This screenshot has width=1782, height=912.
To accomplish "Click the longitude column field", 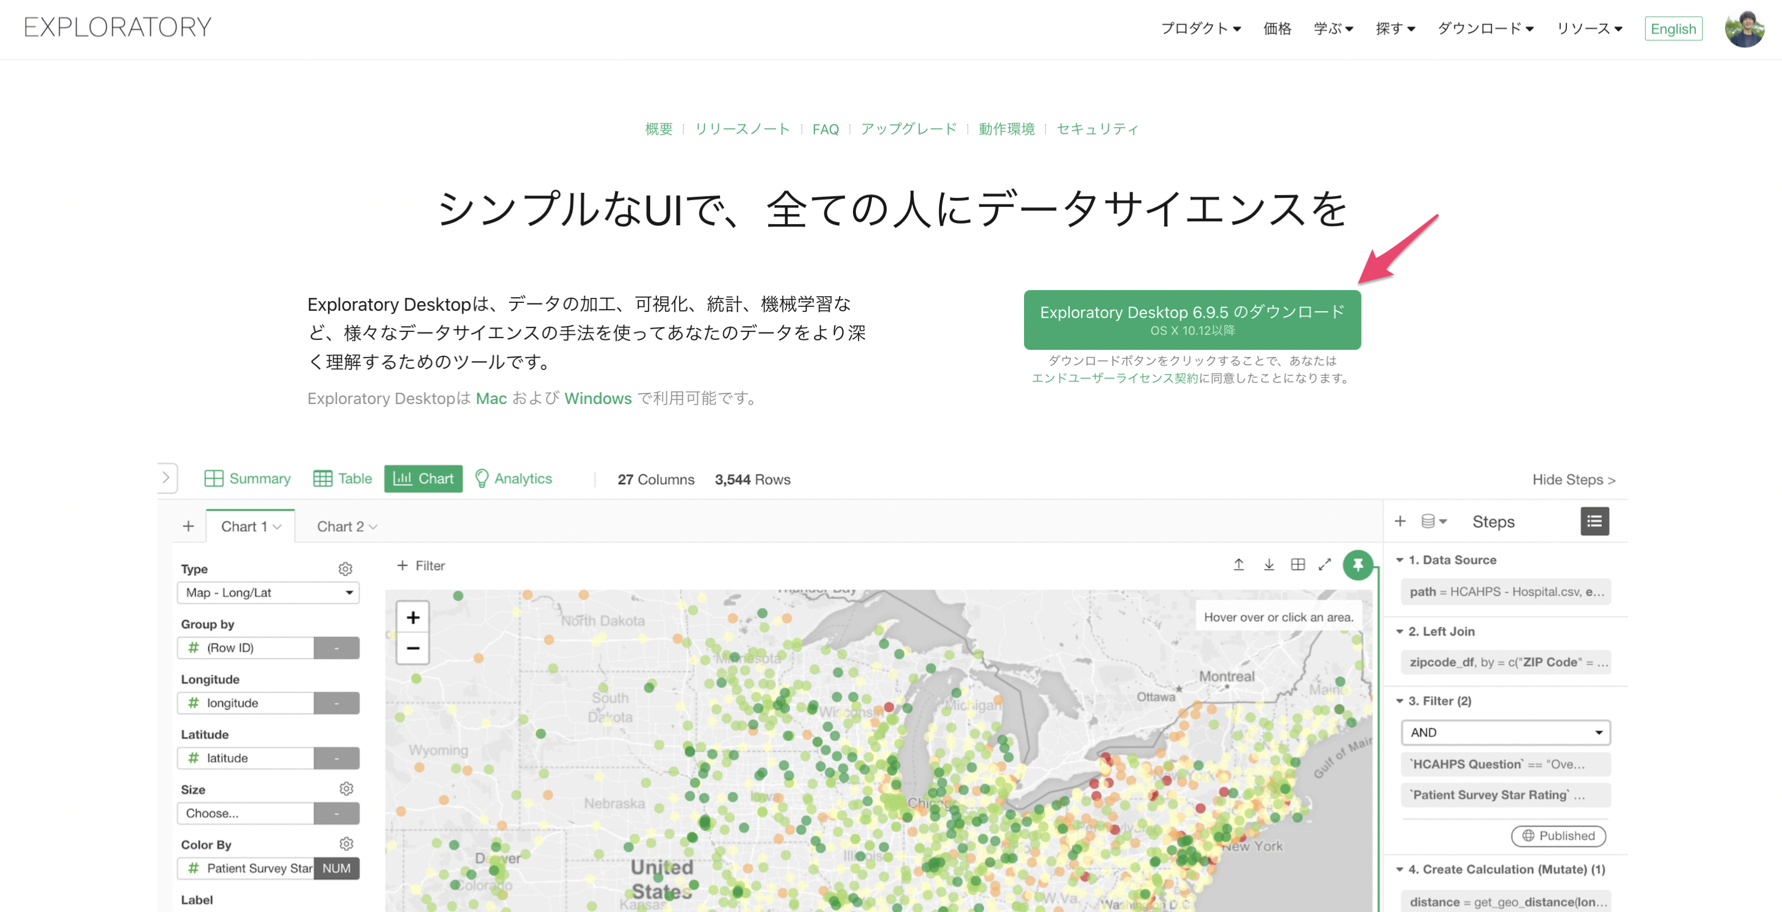I will [245, 703].
